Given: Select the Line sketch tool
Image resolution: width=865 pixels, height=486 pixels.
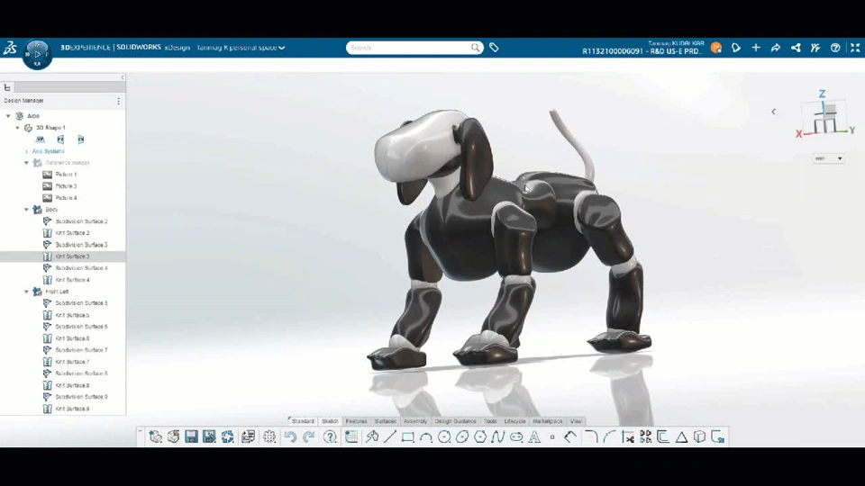Looking at the screenshot, I should pos(389,437).
